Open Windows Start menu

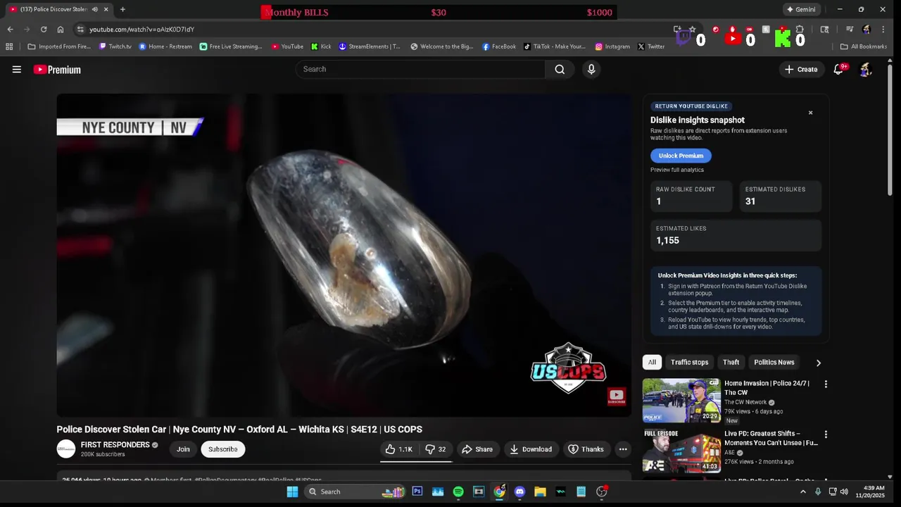(292, 492)
